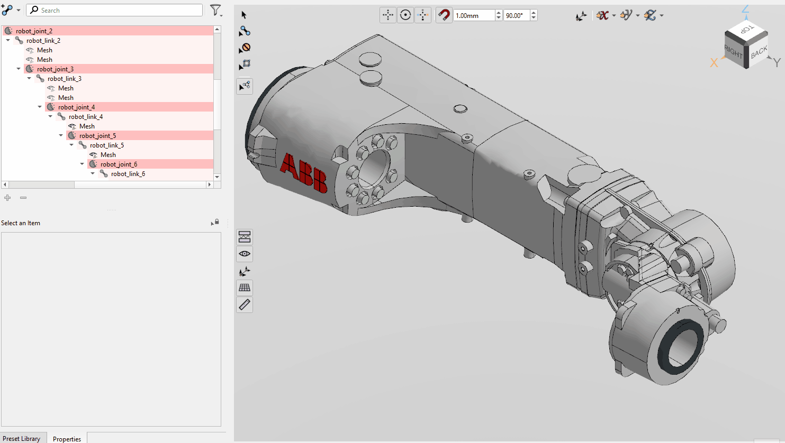This screenshot has height=443, width=785.
Task: Toggle the magnet snapping button
Action: 444,15
